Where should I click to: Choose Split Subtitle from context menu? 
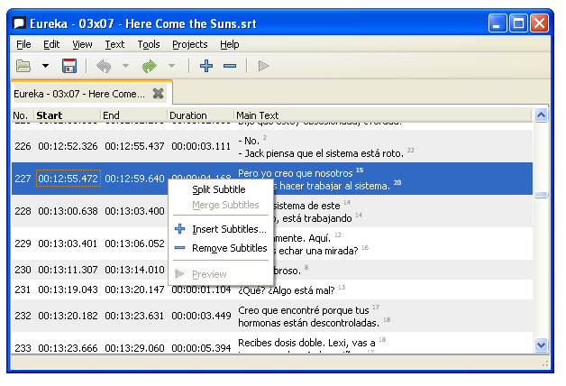pyautogui.click(x=219, y=189)
